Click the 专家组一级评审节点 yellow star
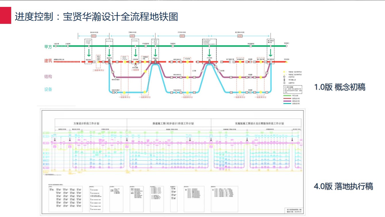Viewport: 385px width, 217px height. coord(284,71)
